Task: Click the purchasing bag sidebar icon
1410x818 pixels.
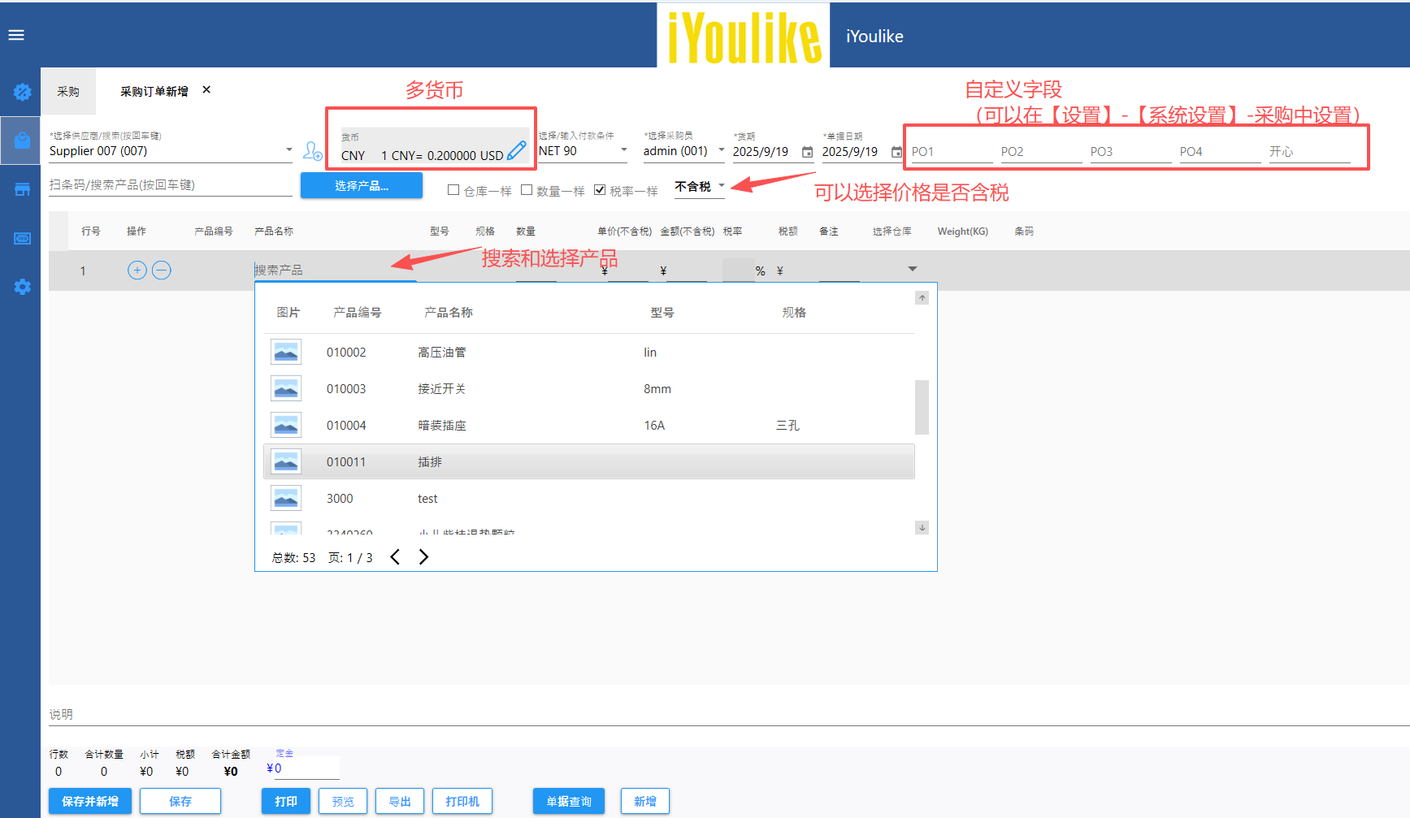Action: pyautogui.click(x=22, y=141)
